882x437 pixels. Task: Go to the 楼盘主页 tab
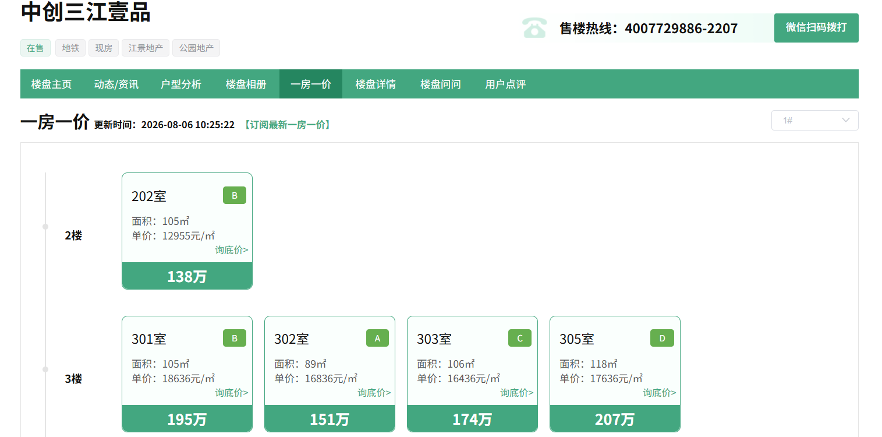pos(51,84)
